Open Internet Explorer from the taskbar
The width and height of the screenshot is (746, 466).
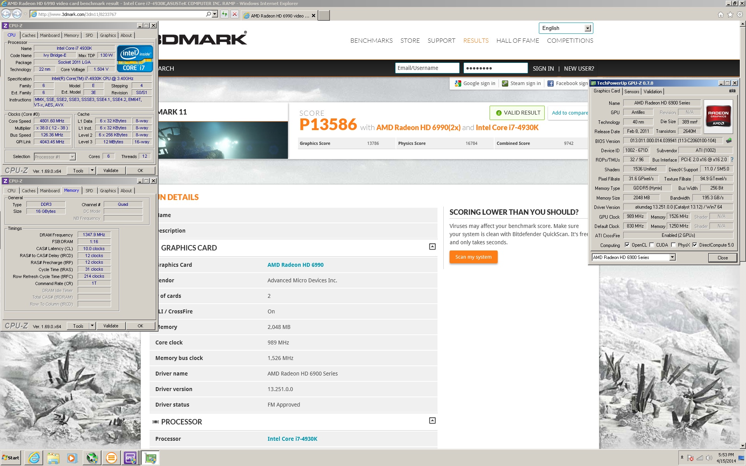(x=34, y=458)
